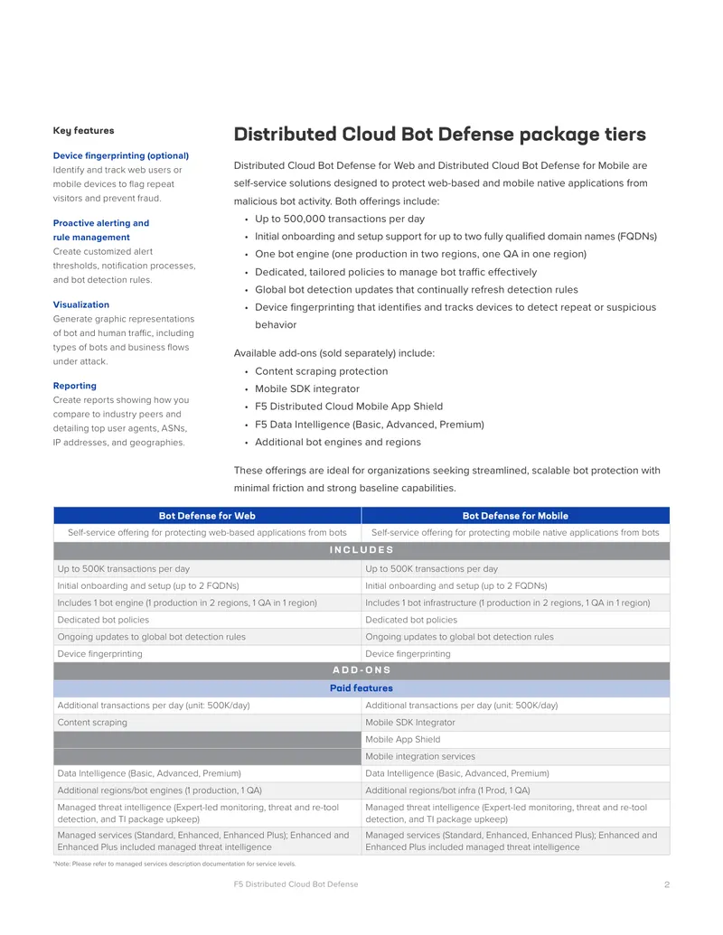
Task: Click the Reporting sidebar heading
Action: pyautogui.click(x=75, y=386)
